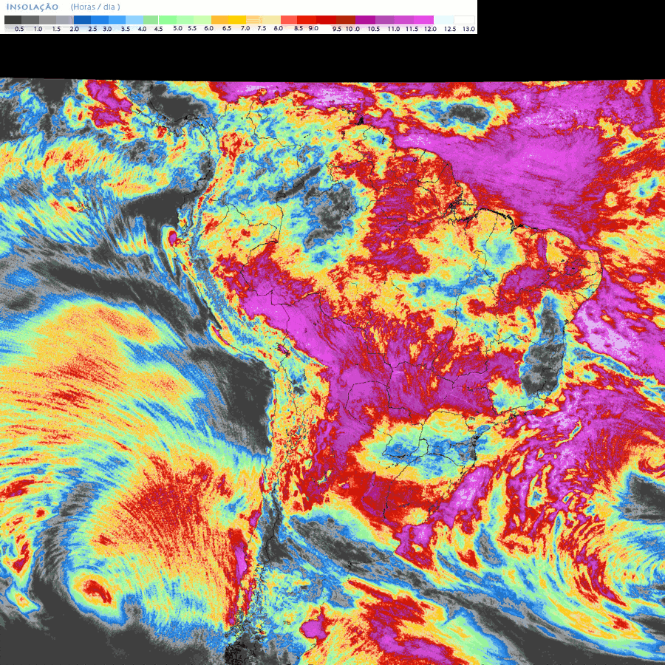The height and width of the screenshot is (665, 665).
Task: Click legend value '12.0'
Action: 430,29
